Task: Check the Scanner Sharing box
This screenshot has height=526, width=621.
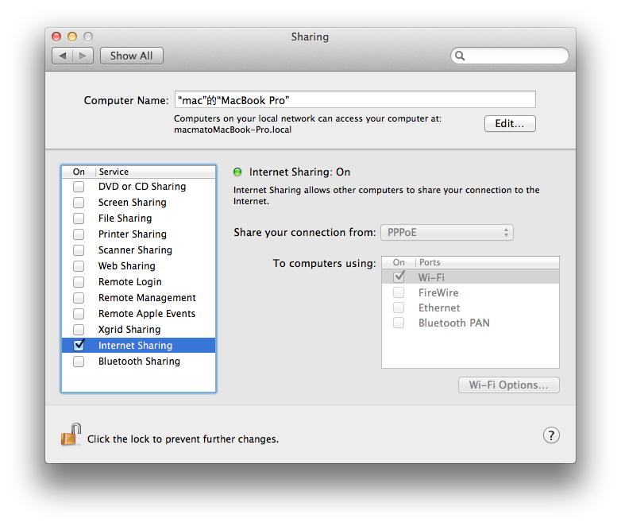Action: [79, 249]
